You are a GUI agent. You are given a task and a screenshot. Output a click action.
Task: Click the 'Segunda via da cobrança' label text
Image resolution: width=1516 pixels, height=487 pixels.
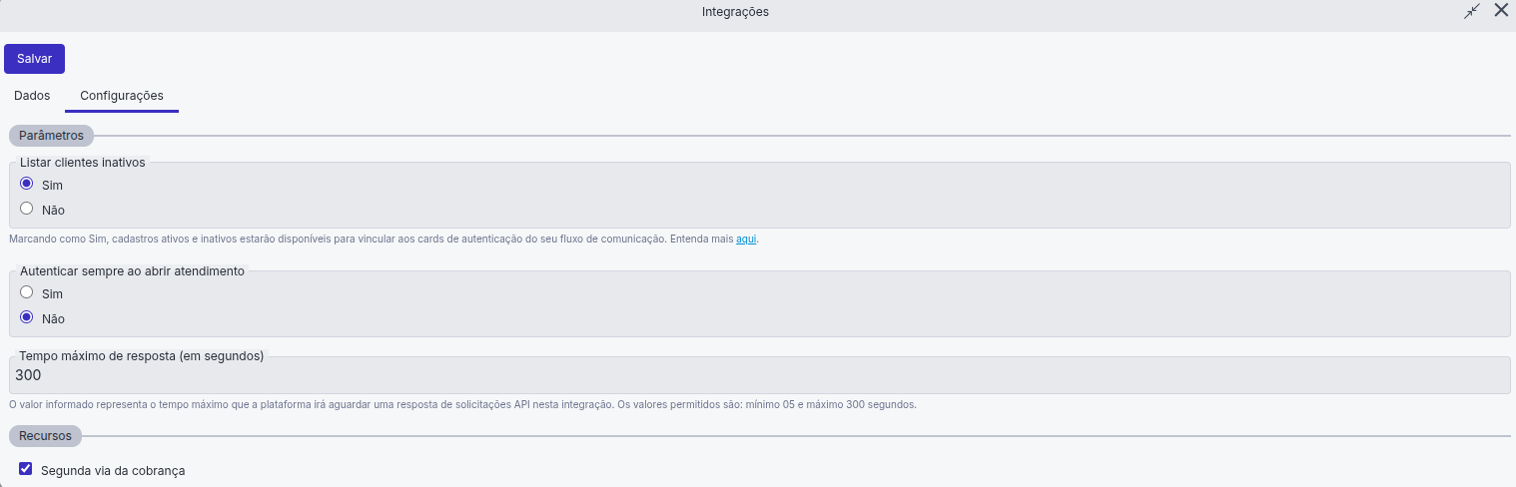coord(113,470)
